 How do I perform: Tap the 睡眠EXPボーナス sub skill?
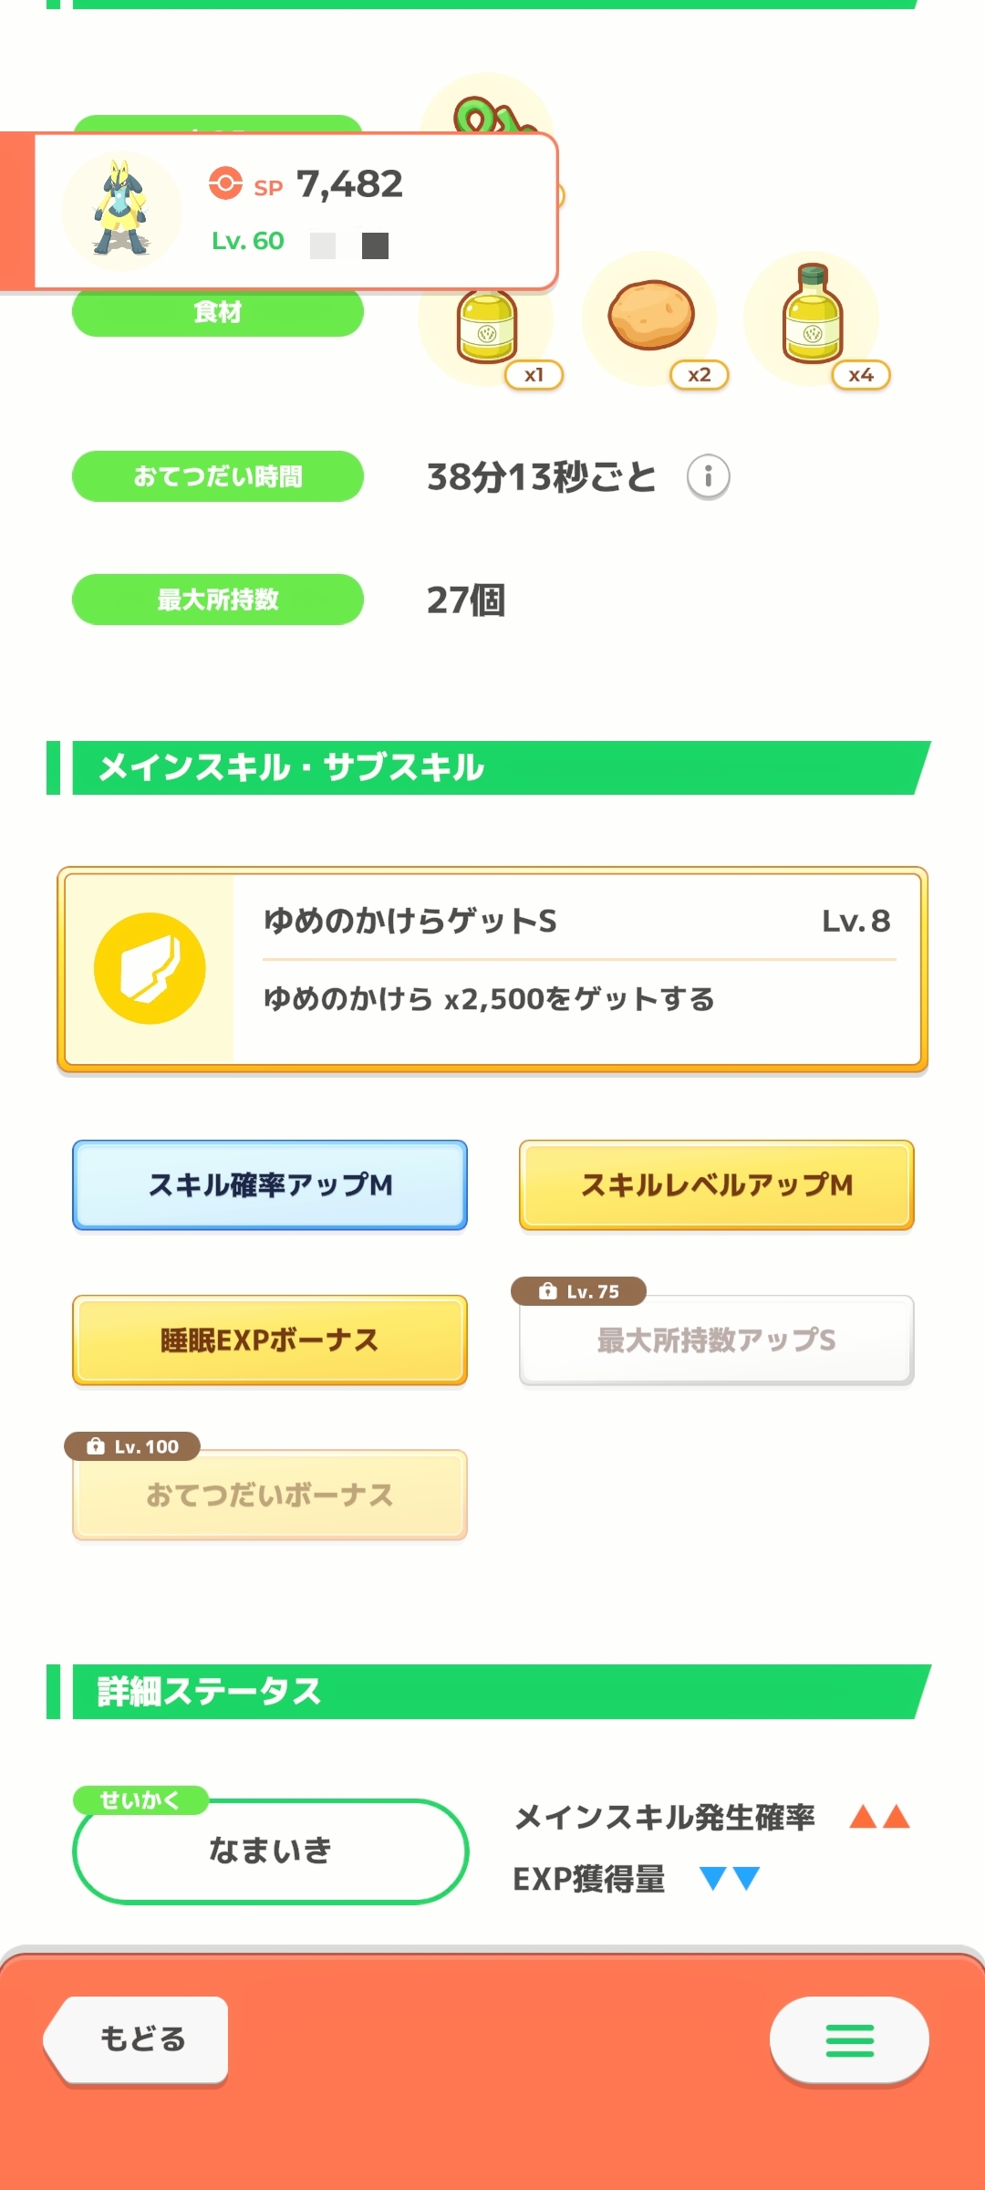pos(270,1340)
